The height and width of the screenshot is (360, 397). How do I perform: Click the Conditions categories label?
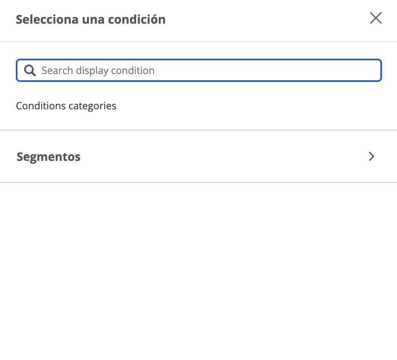[66, 106]
